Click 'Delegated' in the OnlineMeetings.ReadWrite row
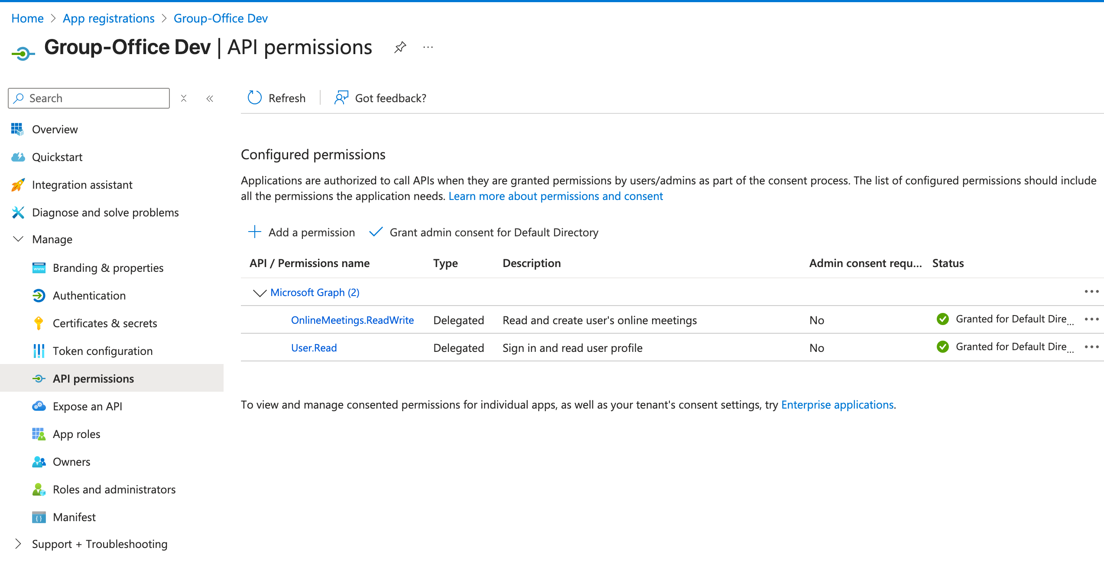This screenshot has width=1104, height=567. 458,320
